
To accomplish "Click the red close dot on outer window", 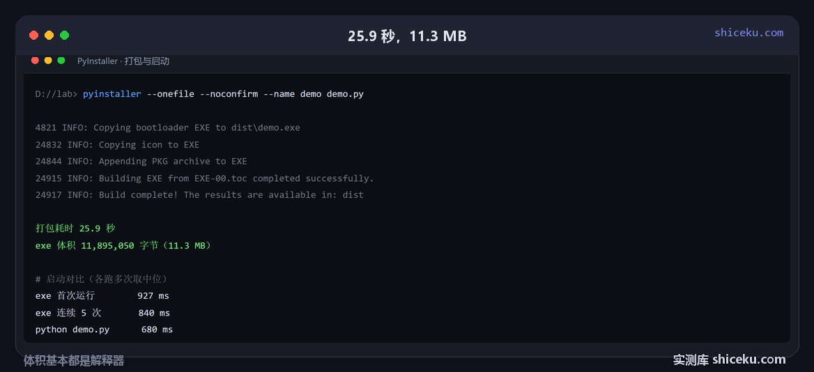I will click(x=33, y=36).
